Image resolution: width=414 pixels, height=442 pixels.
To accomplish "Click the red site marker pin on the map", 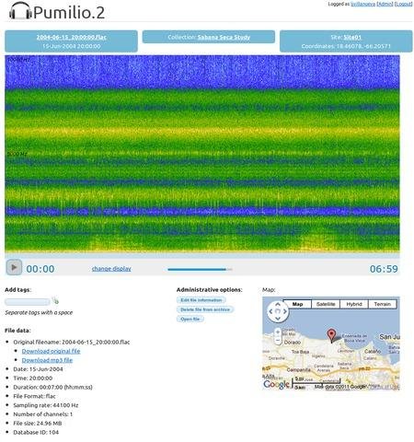I will (331, 335).
